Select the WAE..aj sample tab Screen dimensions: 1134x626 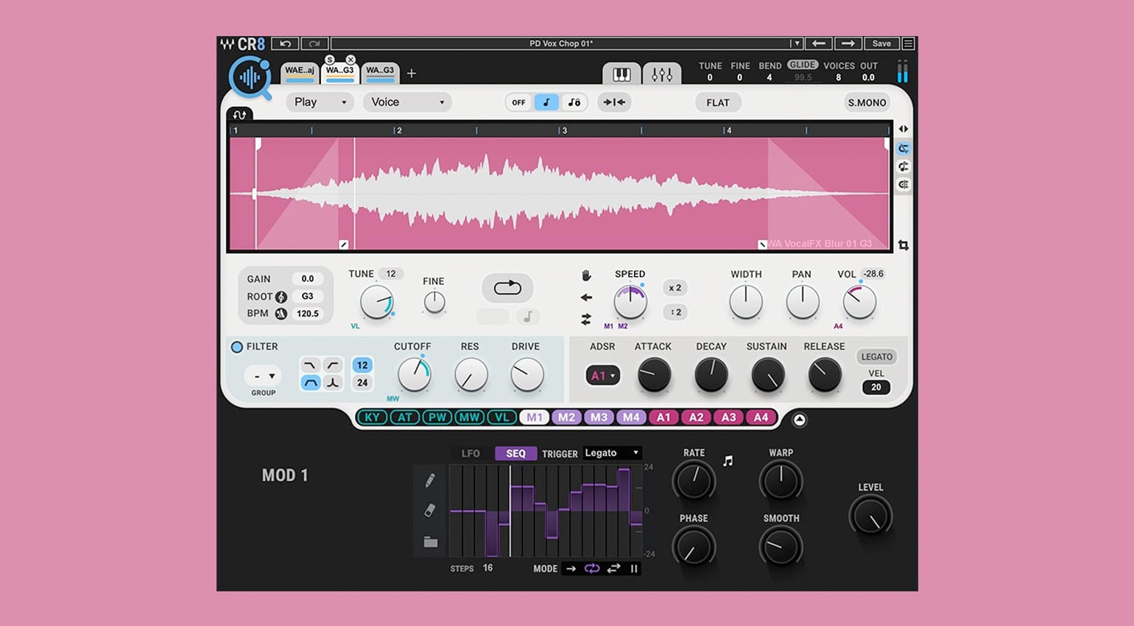300,73
